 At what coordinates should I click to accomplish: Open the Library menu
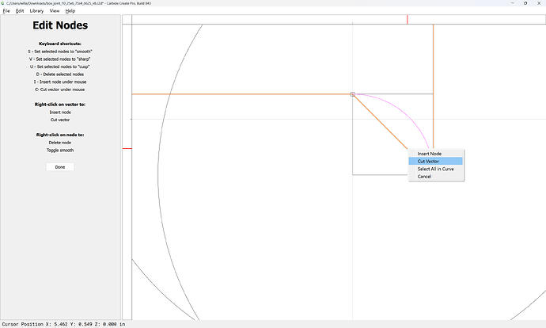coord(36,11)
